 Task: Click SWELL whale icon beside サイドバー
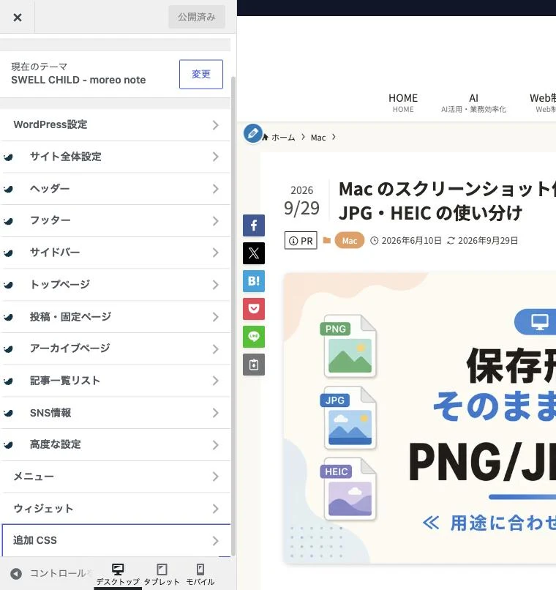(x=8, y=253)
